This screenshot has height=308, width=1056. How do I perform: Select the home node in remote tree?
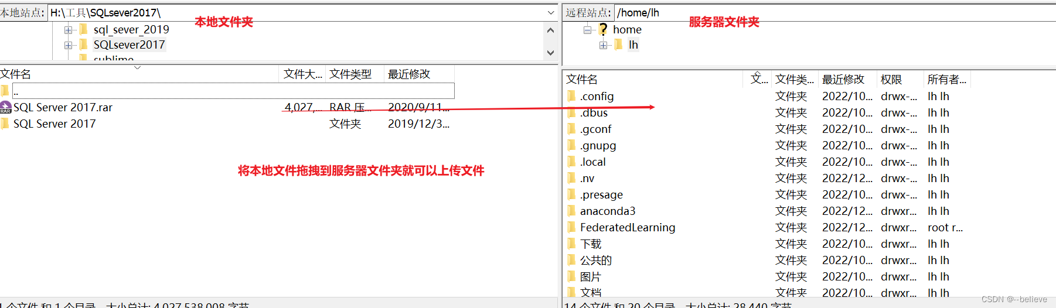point(627,29)
